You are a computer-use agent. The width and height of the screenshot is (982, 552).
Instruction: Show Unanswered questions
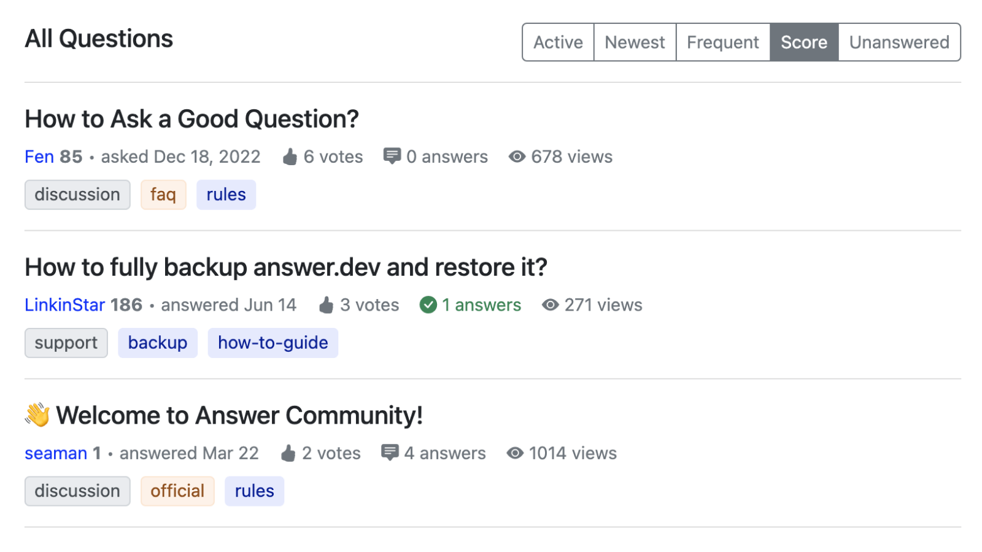[x=899, y=42]
